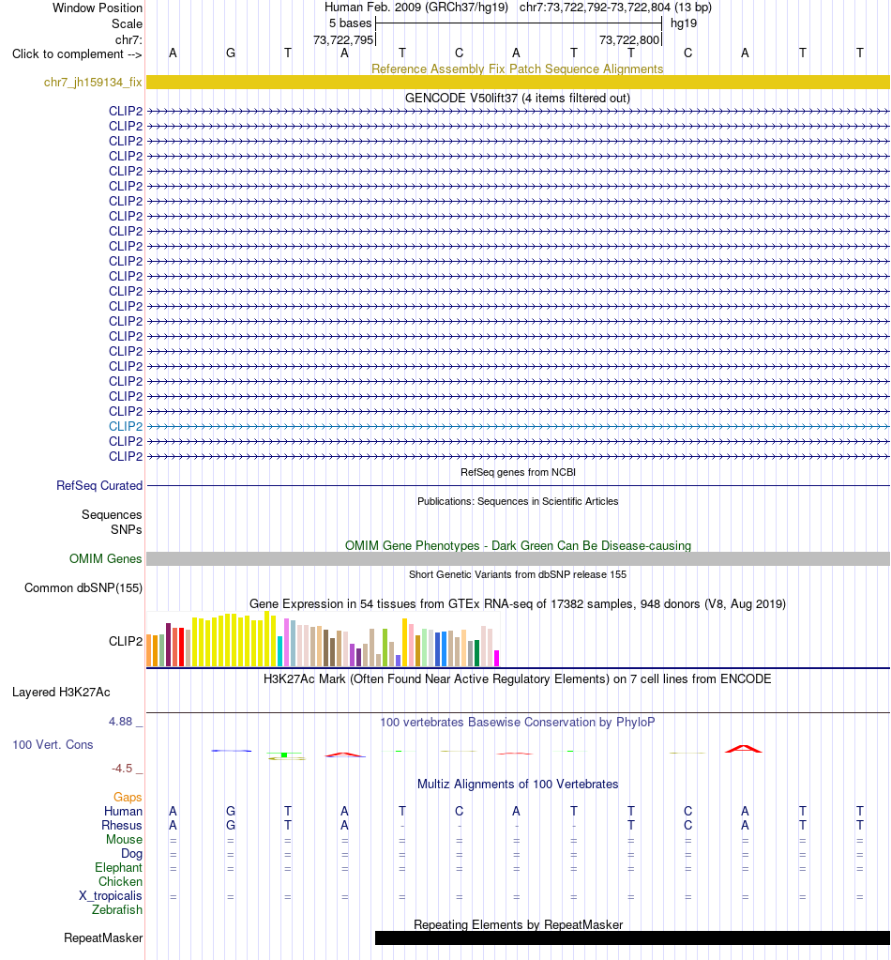The image size is (891, 960).
Task: Open 'Multiz Alignments of 100 Vertebrates' title
Action: coord(518,785)
